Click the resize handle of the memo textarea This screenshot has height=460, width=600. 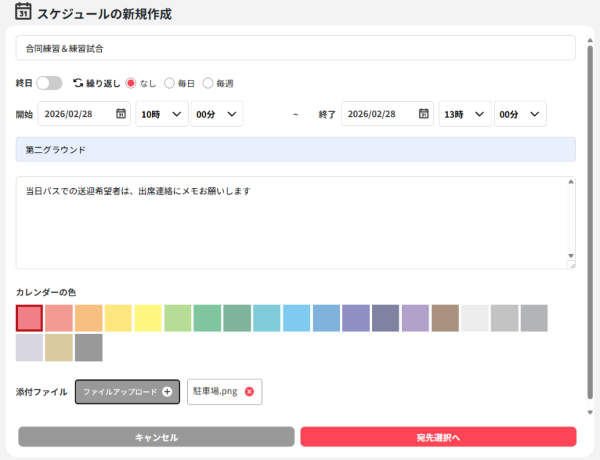[x=571, y=265]
